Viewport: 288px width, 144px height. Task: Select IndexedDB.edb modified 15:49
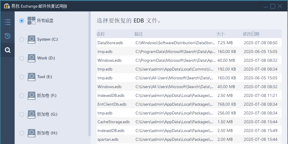[189, 131]
